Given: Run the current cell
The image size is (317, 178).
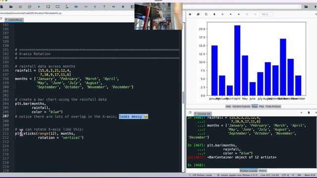Looking at the screenshot, I should tap(48, 7).
